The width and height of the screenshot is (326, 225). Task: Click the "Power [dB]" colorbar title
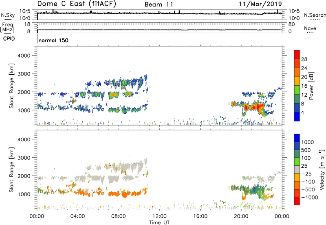click(311, 86)
